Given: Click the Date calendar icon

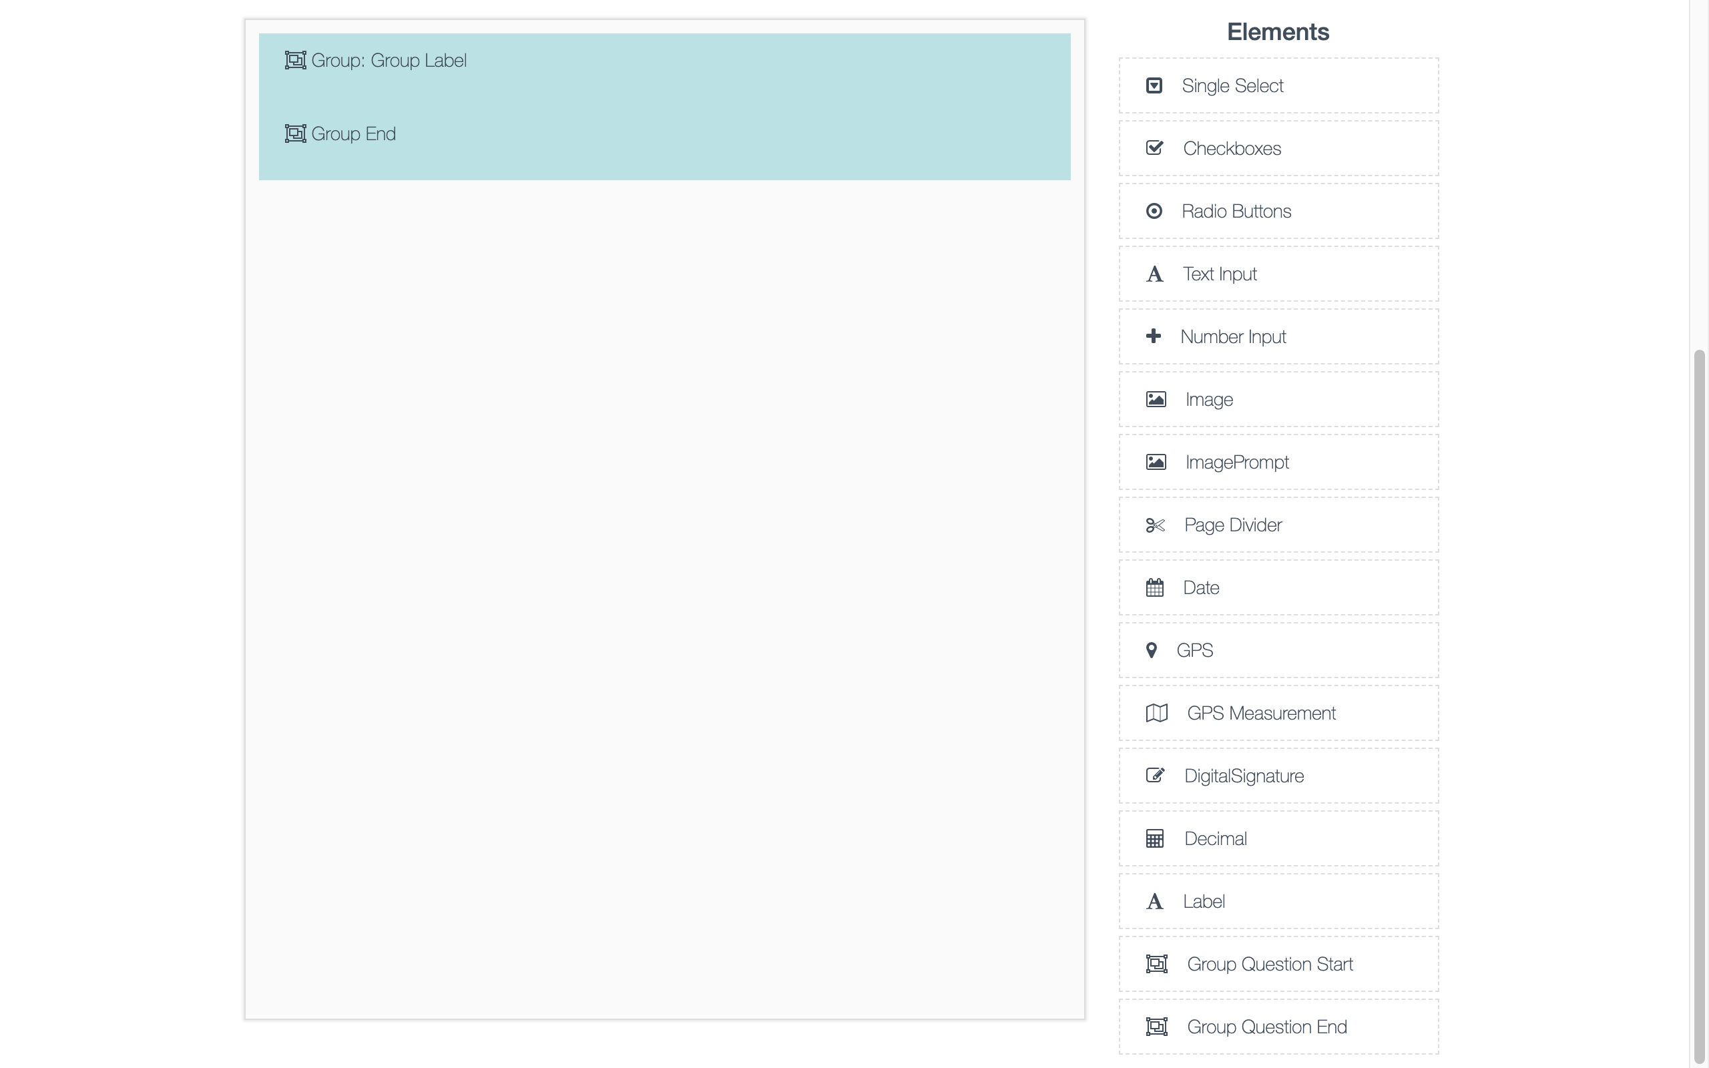Looking at the screenshot, I should [x=1155, y=587].
